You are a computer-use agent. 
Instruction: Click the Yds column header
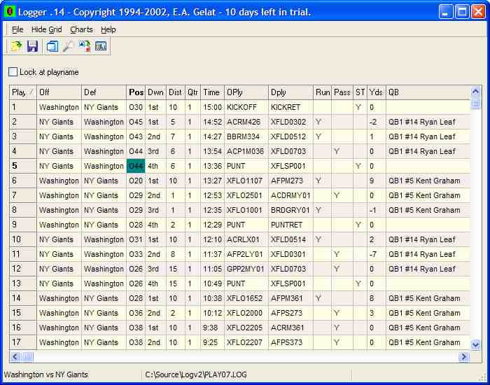377,92
